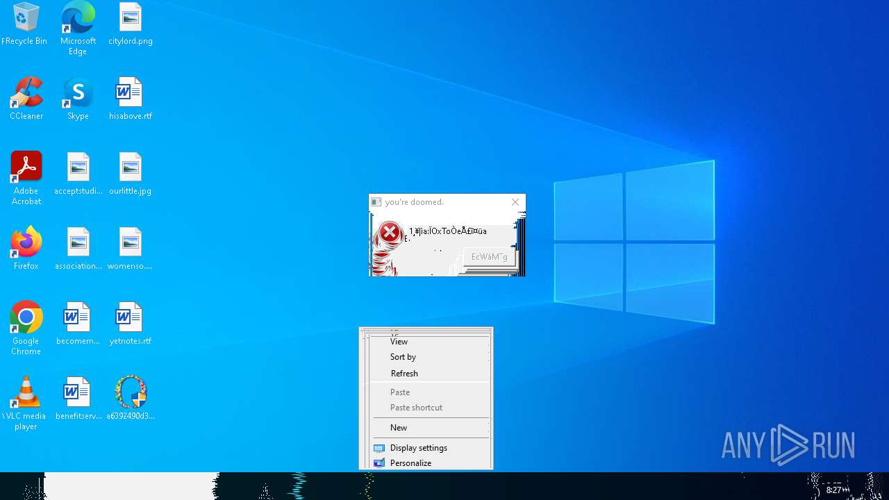This screenshot has width=889, height=500.
Task: Open the Adobe Acrobat shortcut
Action: click(x=26, y=179)
